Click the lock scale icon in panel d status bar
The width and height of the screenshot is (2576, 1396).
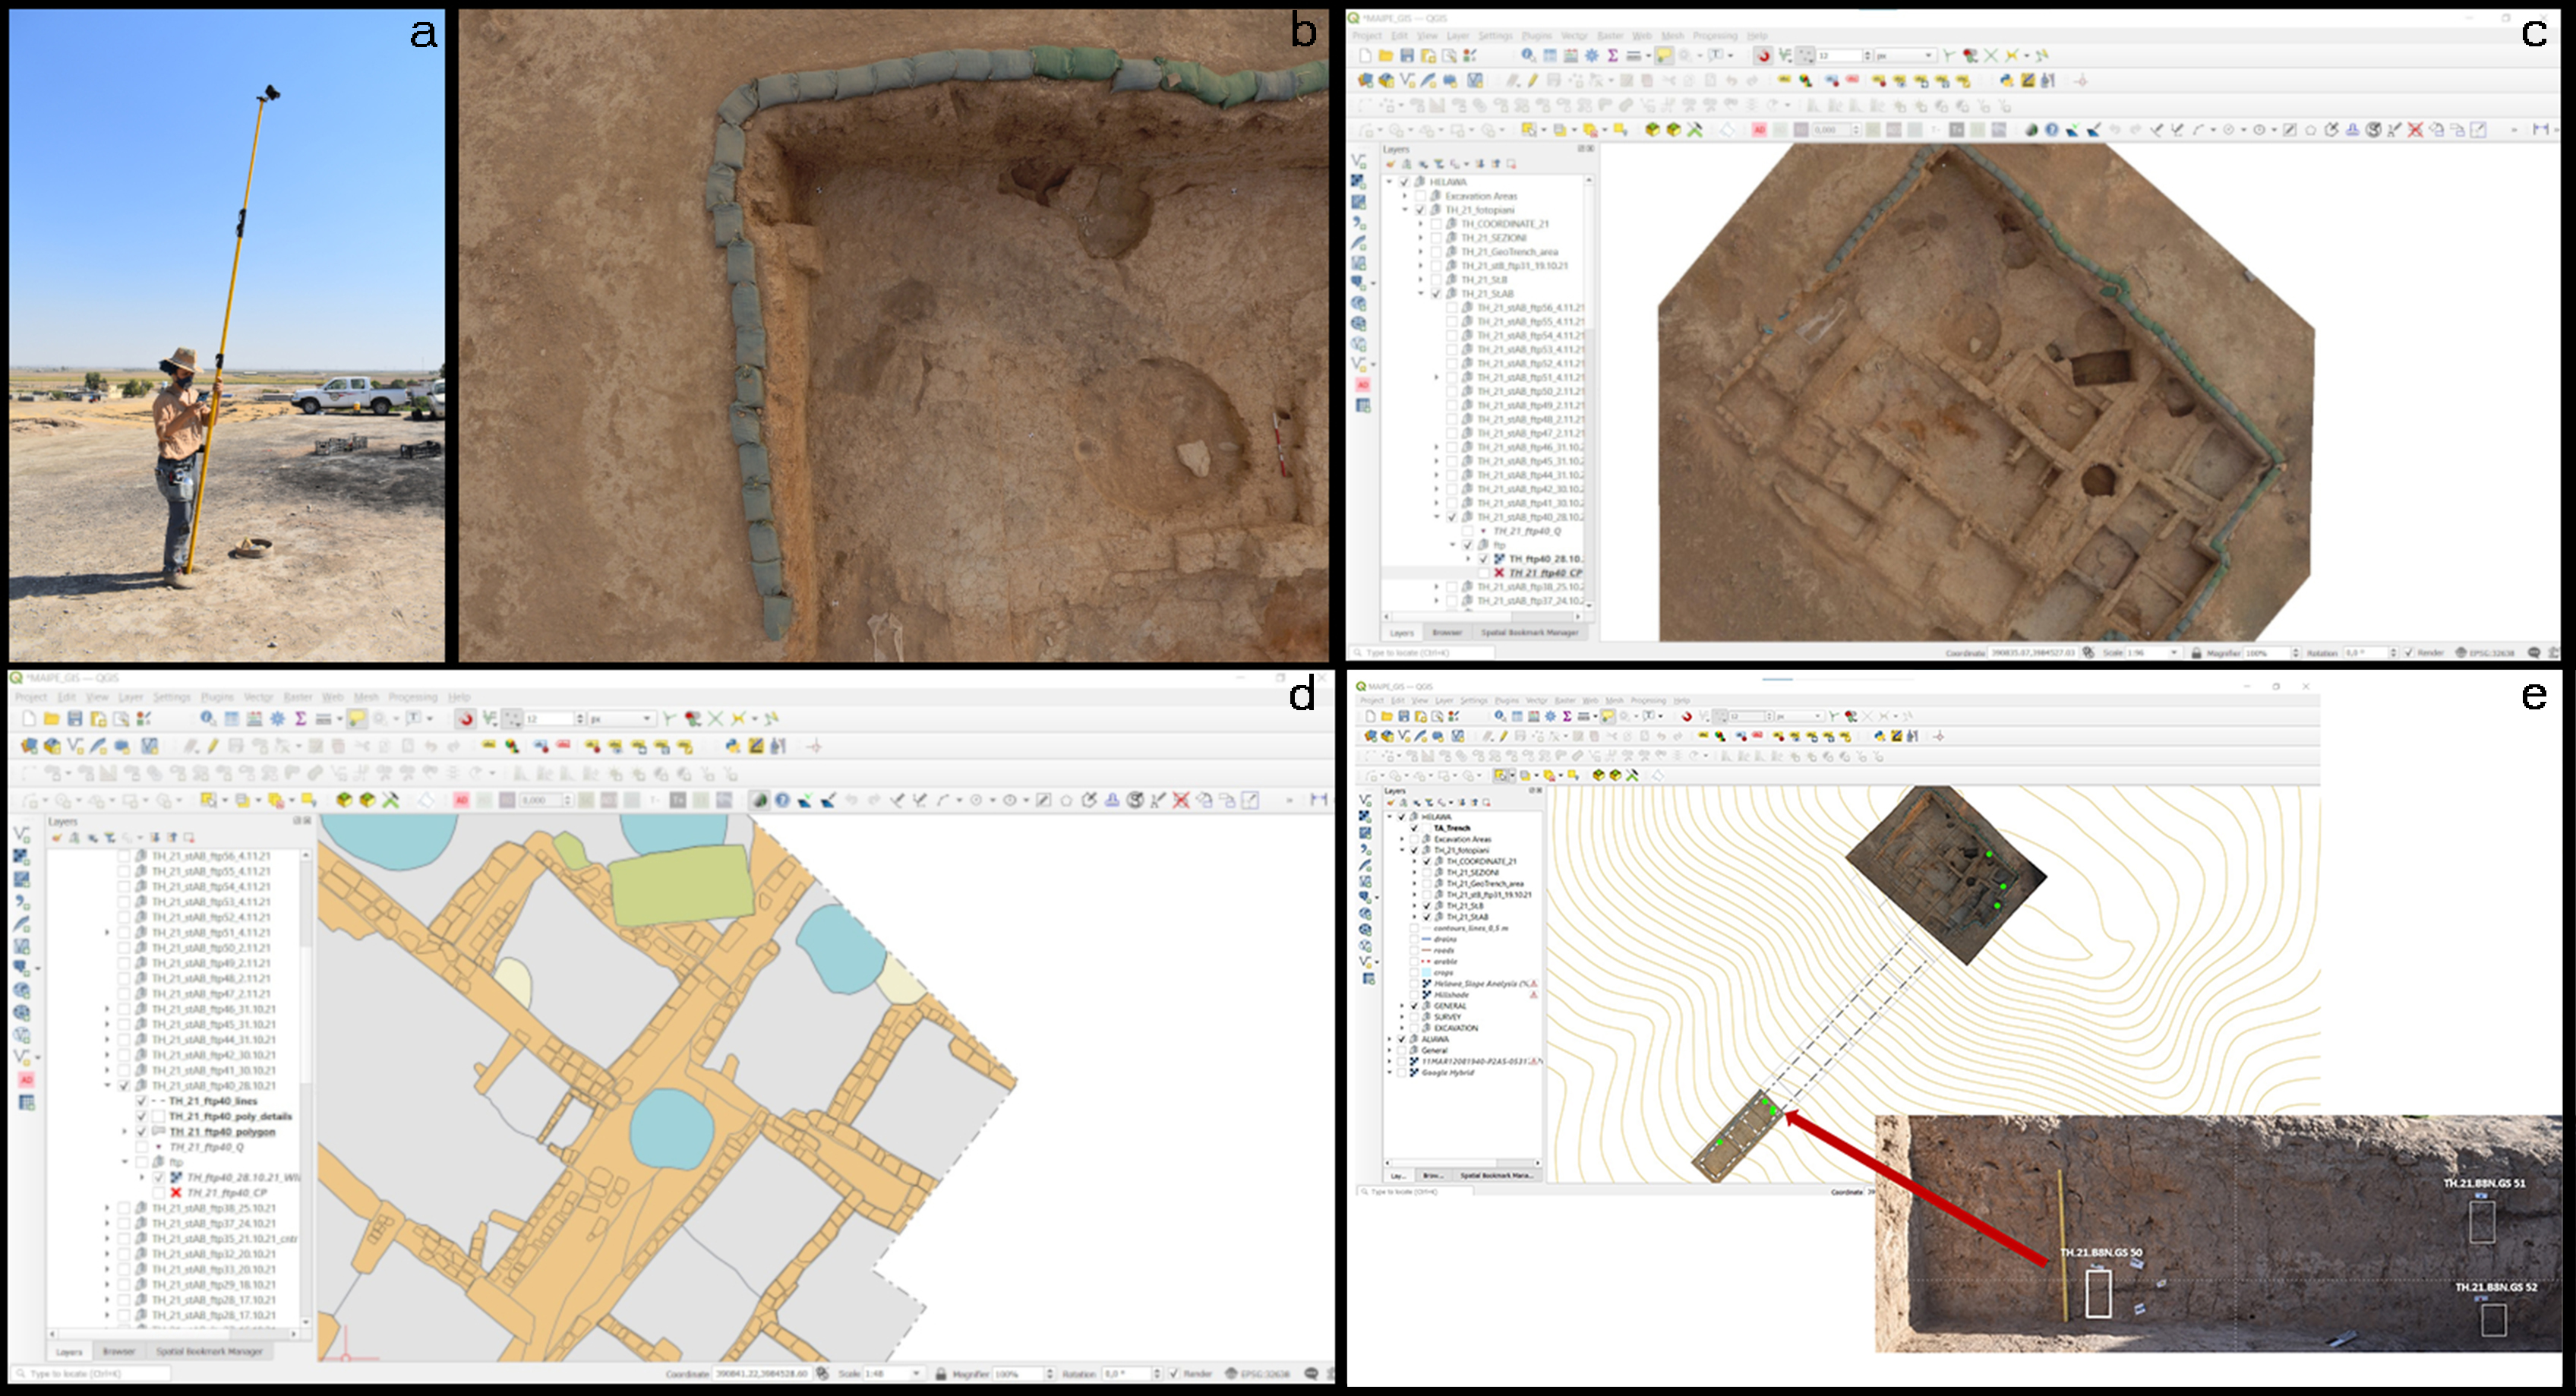click(941, 1374)
